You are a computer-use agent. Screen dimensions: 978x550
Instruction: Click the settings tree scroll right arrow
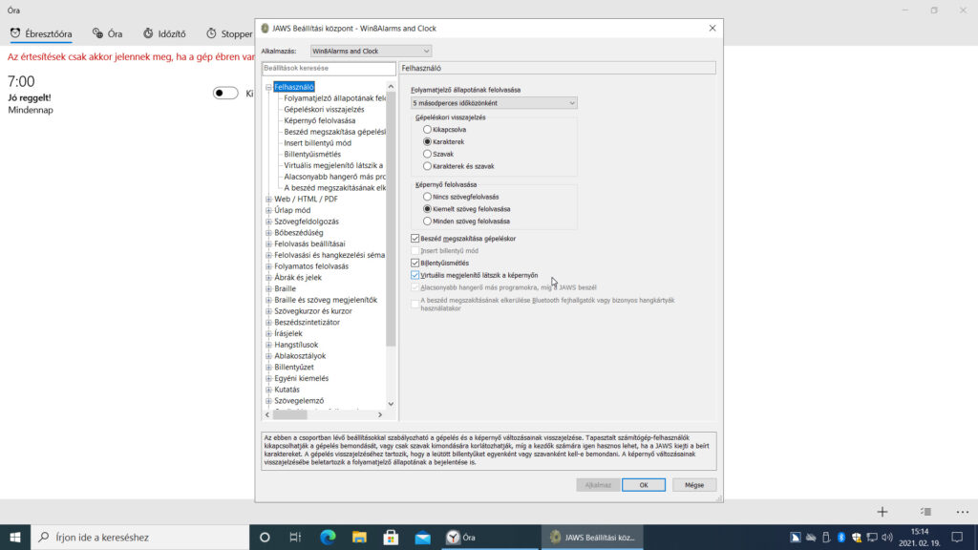pyautogui.click(x=380, y=414)
